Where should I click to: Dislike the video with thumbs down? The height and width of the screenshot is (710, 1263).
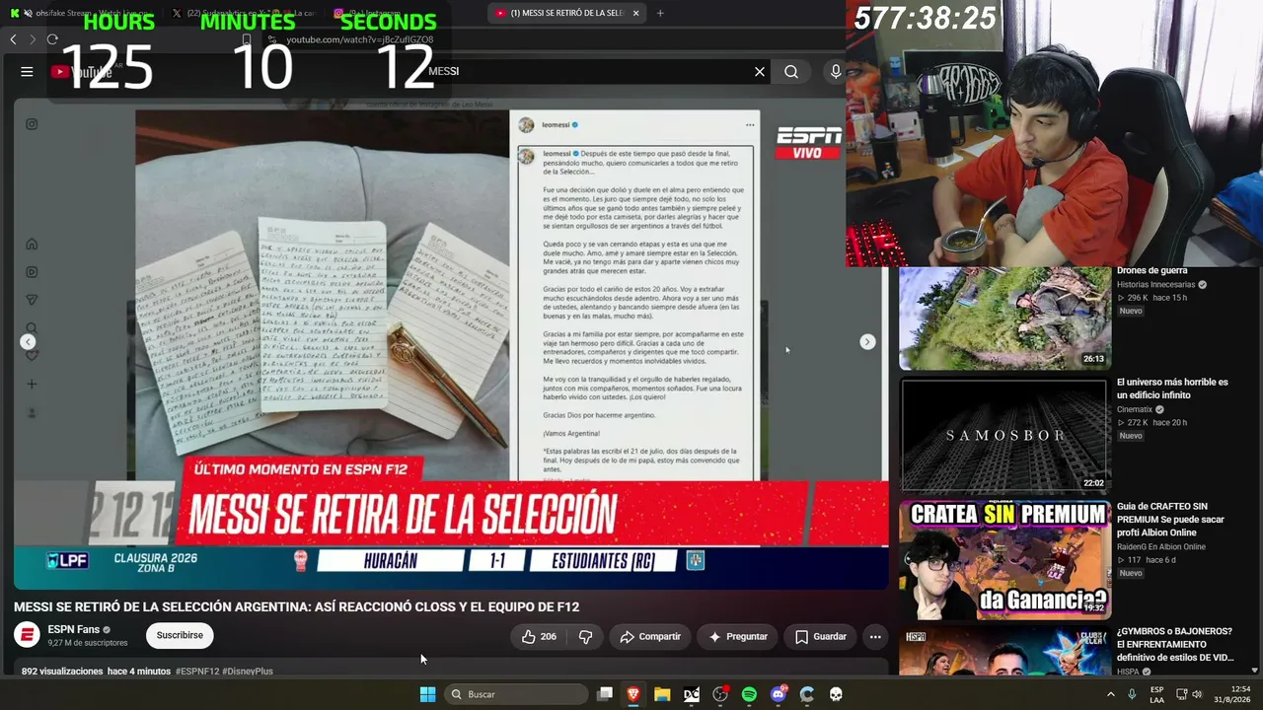585,637
